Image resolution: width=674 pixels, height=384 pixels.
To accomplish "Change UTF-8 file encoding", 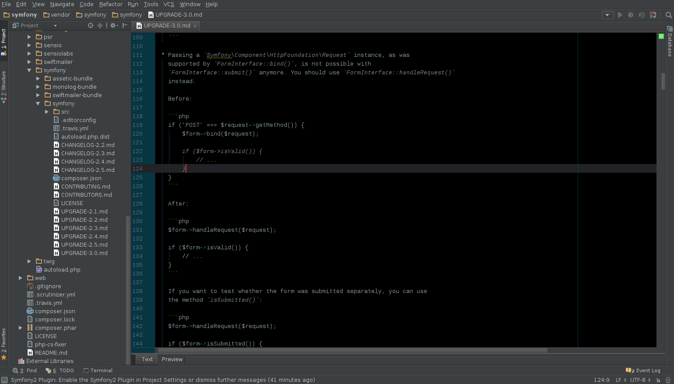I will [x=640, y=380].
